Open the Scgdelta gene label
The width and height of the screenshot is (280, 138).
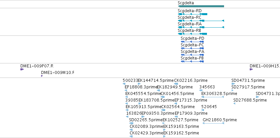pos(186,3)
